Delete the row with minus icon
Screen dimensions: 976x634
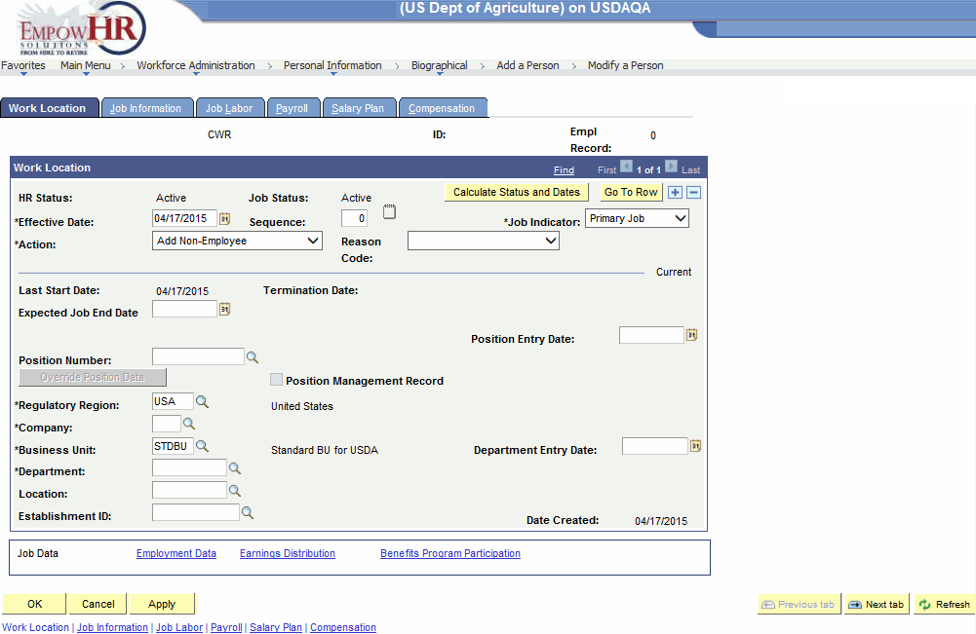pyautogui.click(x=694, y=193)
